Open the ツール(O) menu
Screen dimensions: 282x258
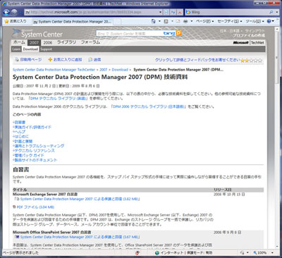tap(255, 21)
